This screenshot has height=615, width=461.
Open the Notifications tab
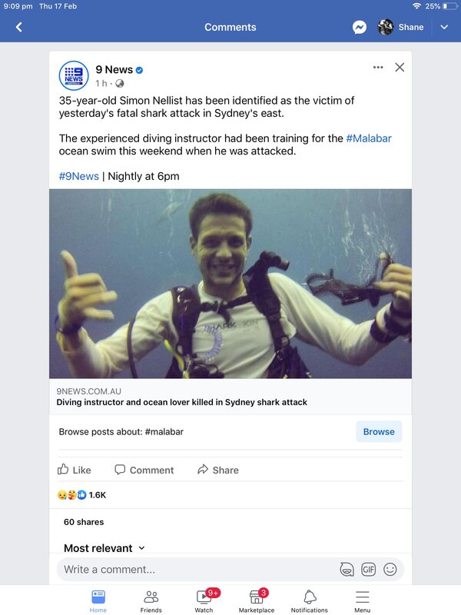click(x=310, y=600)
